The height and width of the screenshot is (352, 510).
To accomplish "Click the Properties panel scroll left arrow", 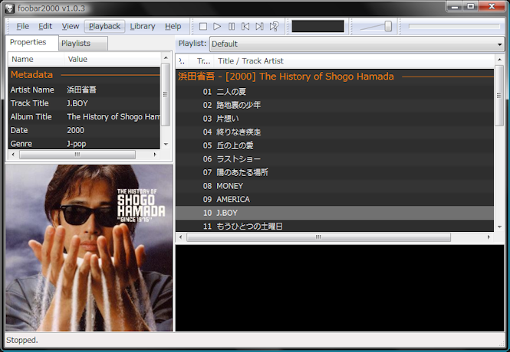I will tap(13, 155).
